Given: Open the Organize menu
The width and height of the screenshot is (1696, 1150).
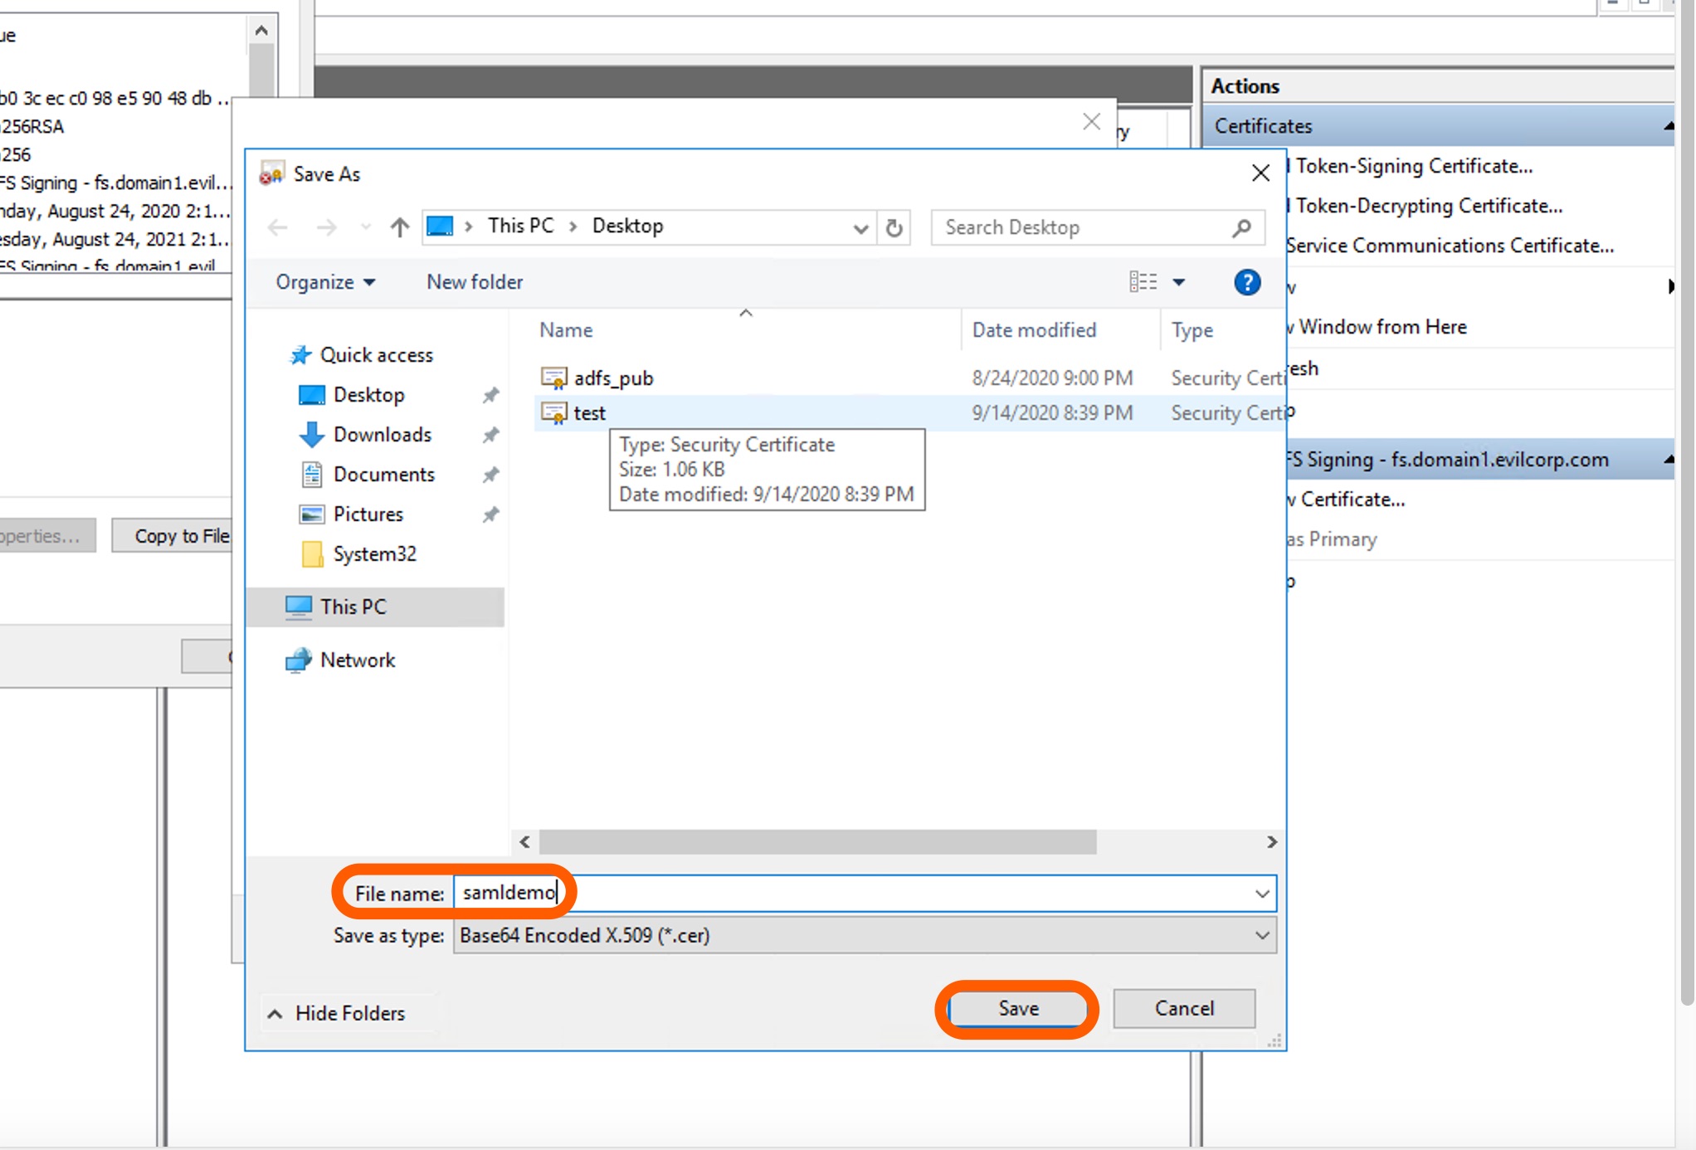Looking at the screenshot, I should click(324, 282).
